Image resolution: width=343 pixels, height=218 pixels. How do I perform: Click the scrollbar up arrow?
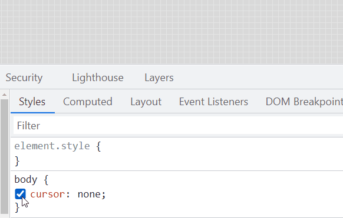coord(4,95)
